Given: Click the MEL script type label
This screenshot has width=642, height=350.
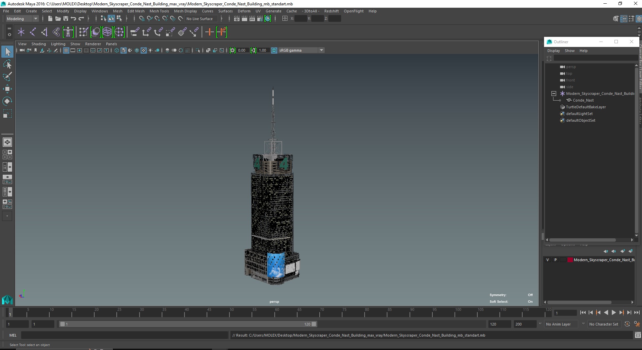Looking at the screenshot, I should click(13, 335).
